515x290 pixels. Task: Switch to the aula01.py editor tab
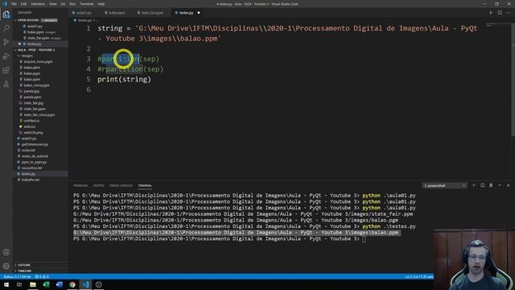point(84,13)
